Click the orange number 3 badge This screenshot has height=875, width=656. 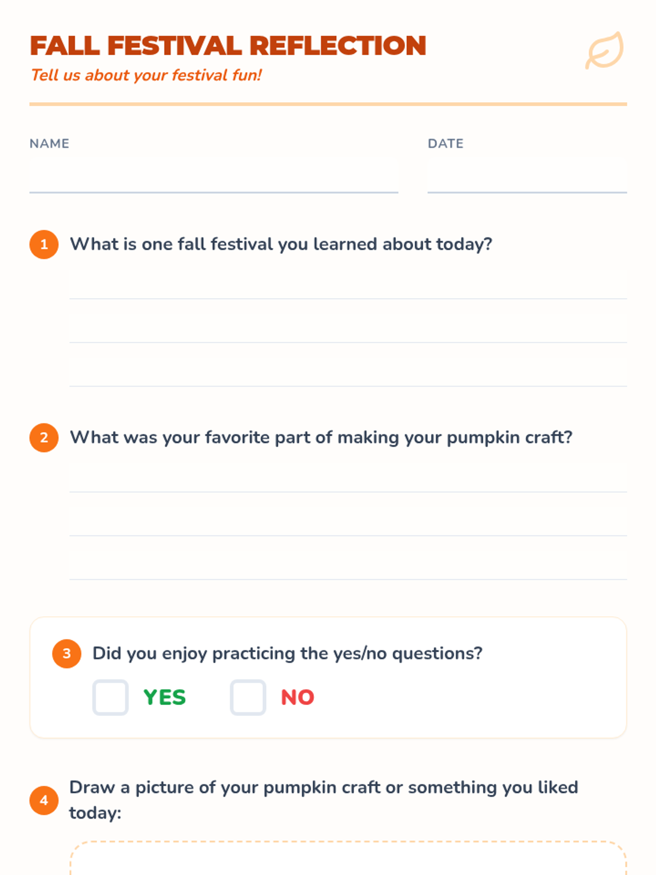coord(67,654)
